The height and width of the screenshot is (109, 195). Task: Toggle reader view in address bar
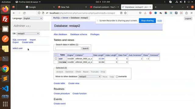pyautogui.click(x=121, y=13)
